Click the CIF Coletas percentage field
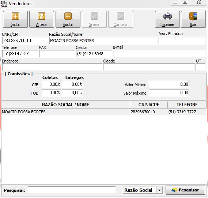Image resolution: width=208 pixels, height=198 pixels. (51, 84)
